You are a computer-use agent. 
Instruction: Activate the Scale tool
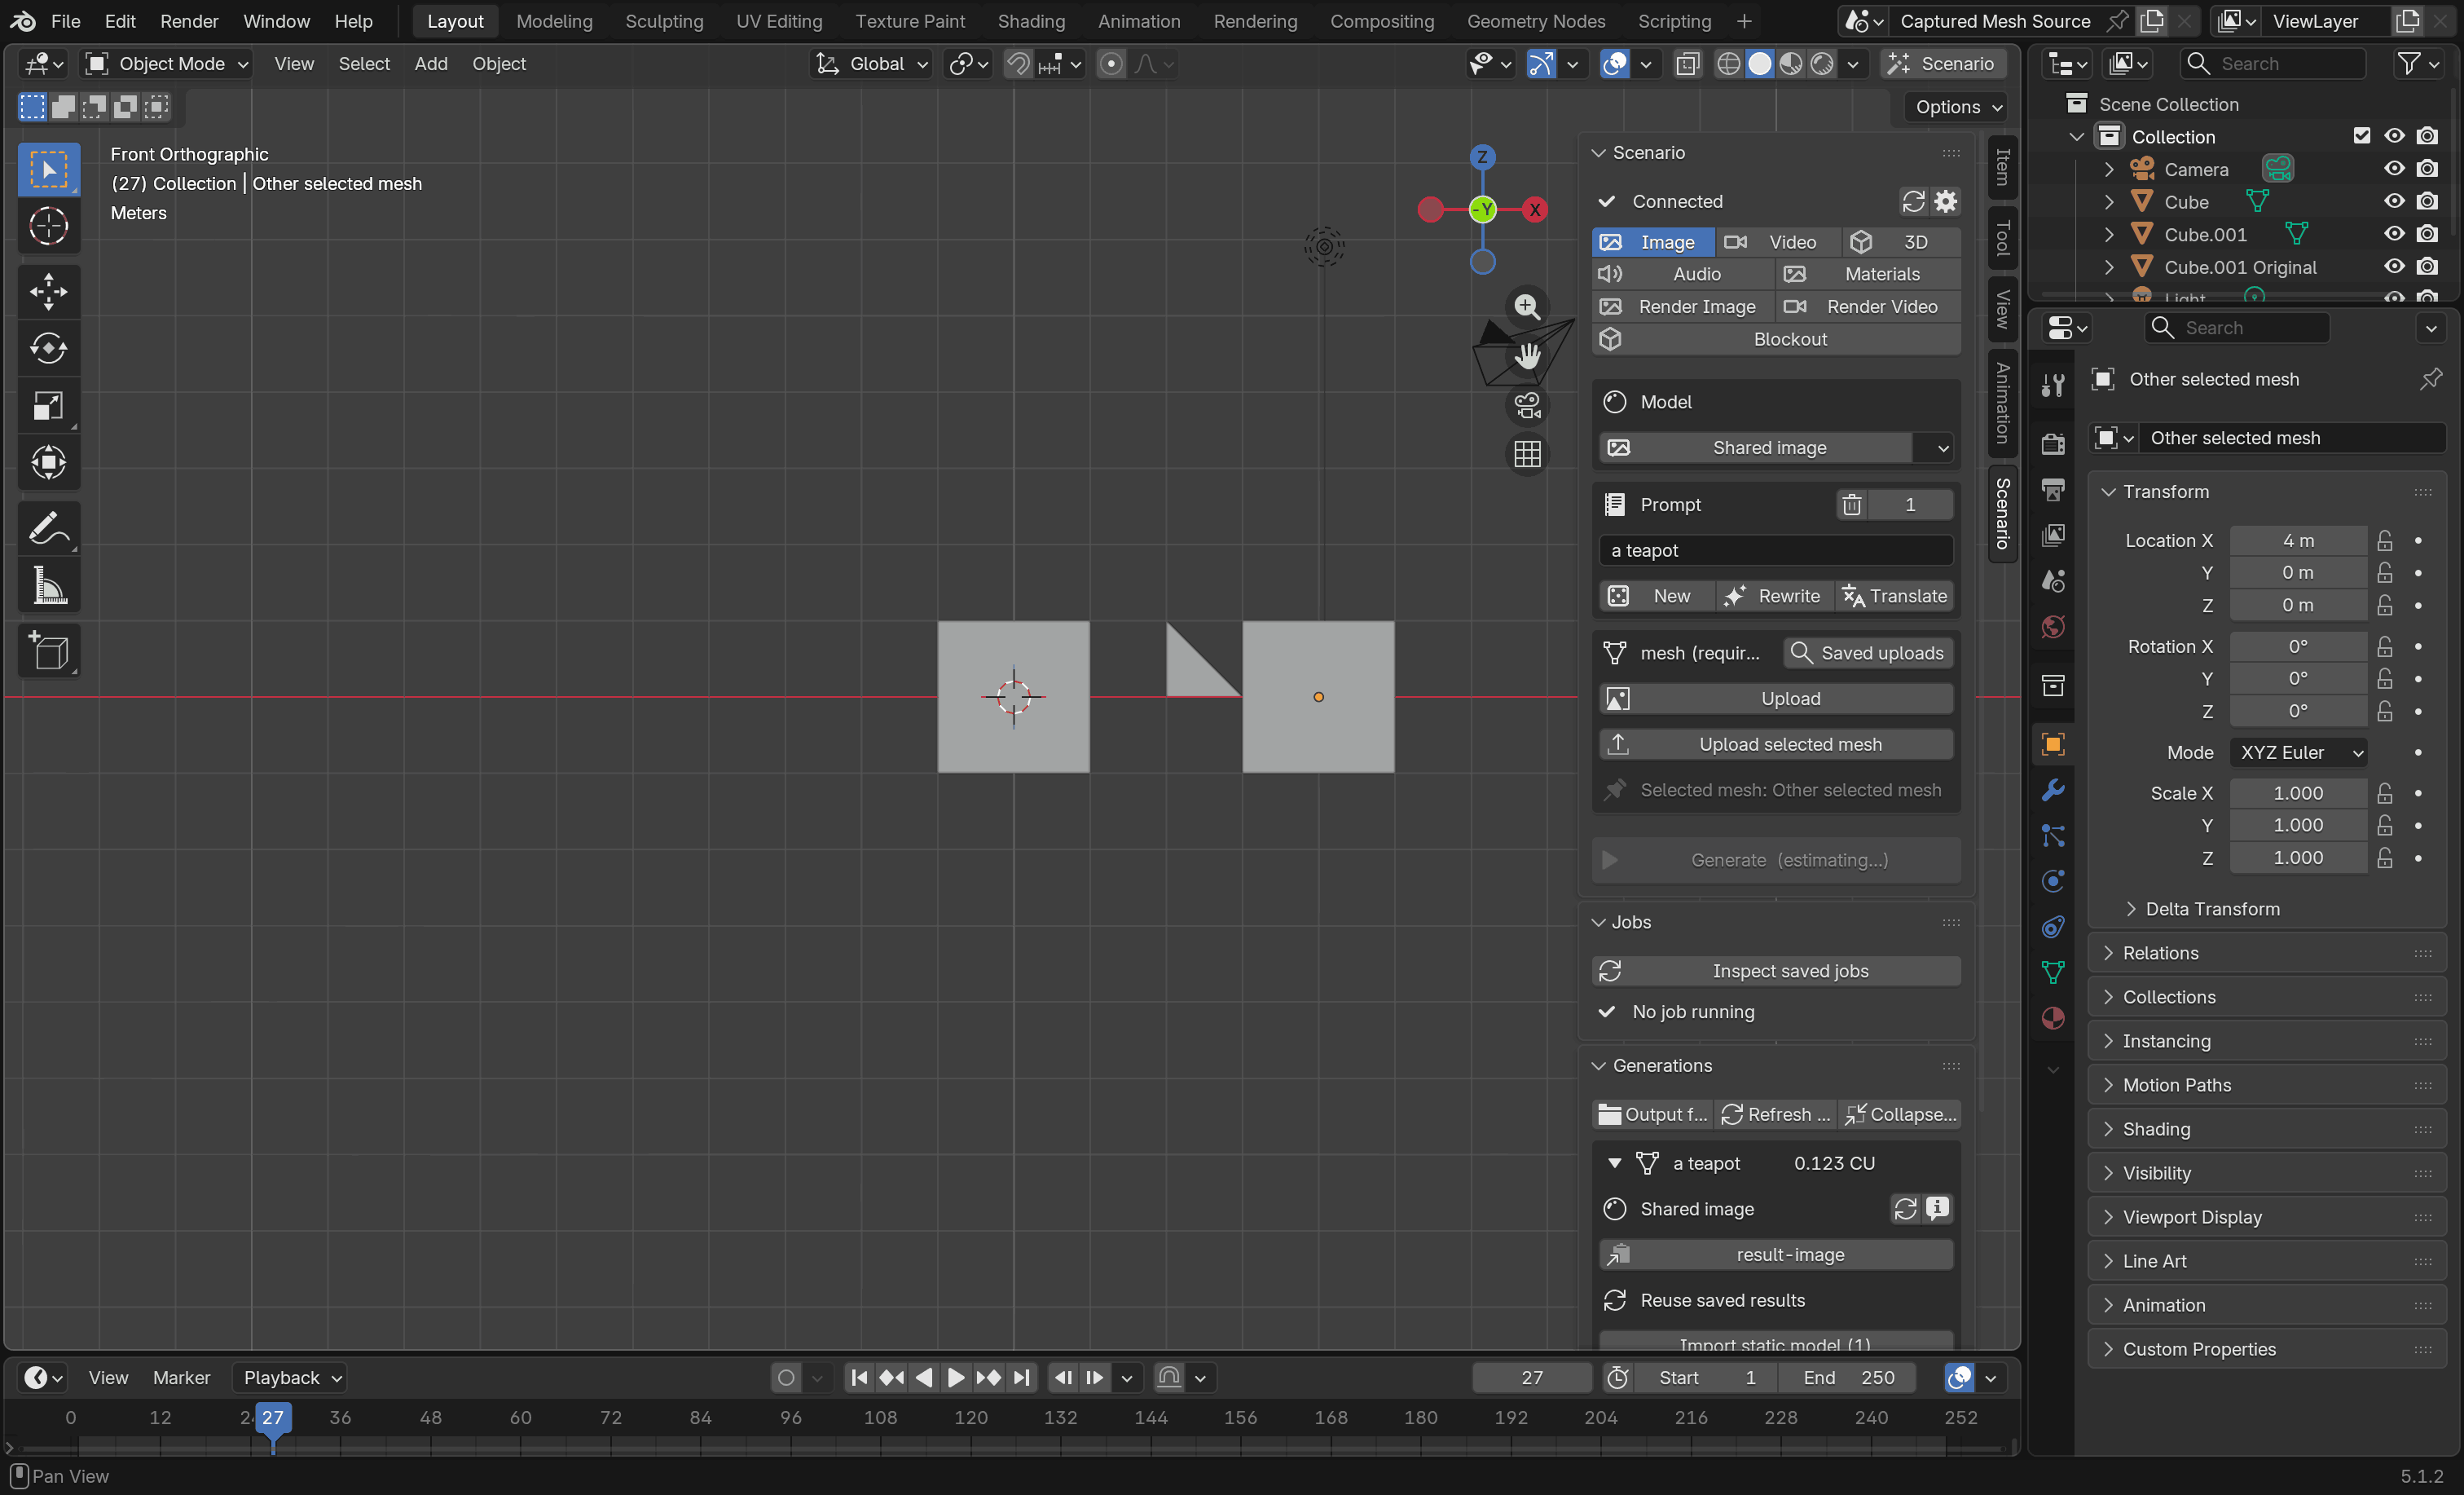[48, 405]
